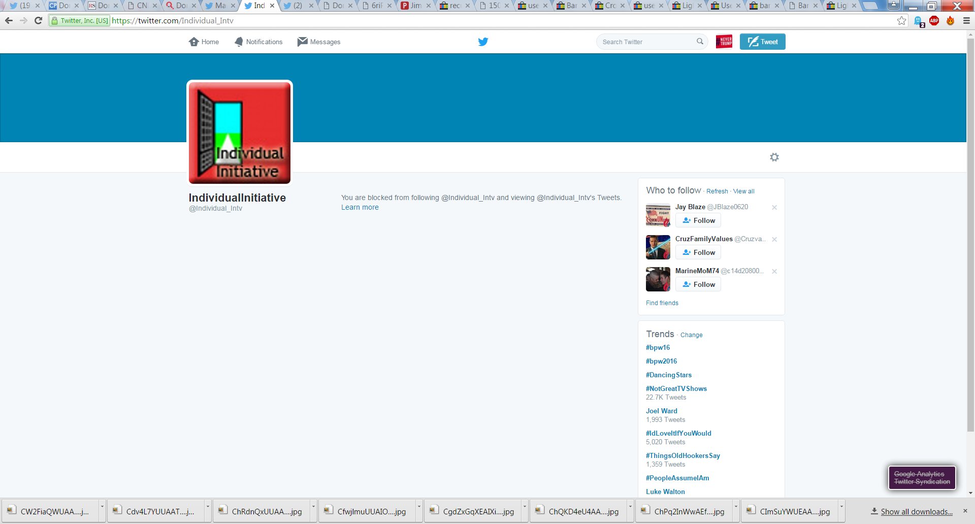975x524 pixels.
Task: Click the flame extension icon in toolbar
Action: click(x=950, y=21)
